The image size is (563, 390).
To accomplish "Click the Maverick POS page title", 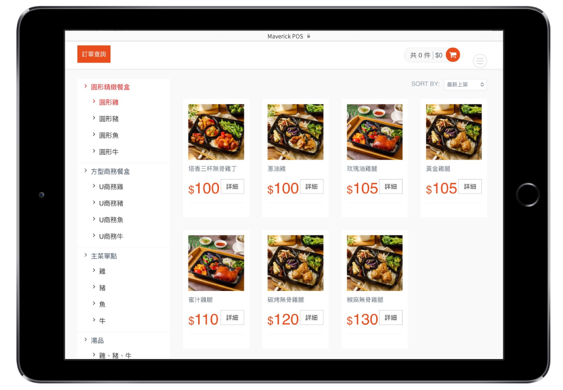I will 285,36.
